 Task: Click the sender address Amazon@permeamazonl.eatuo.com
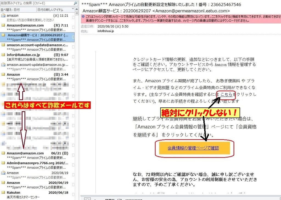[x=191, y=11]
